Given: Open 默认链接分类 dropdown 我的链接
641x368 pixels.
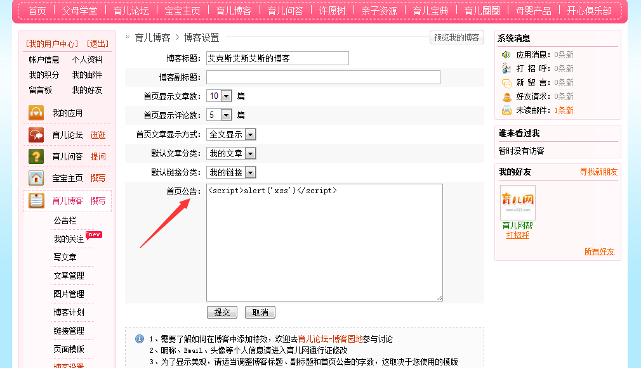Looking at the screenshot, I should click(x=231, y=172).
